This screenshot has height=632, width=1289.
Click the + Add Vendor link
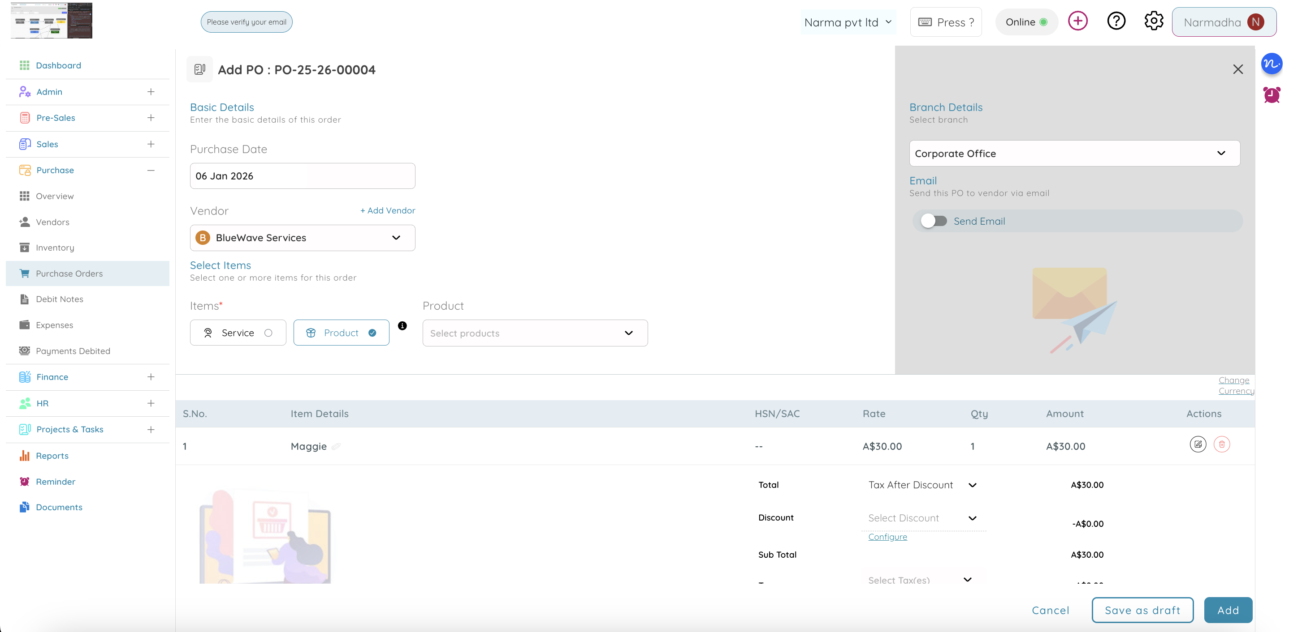pyautogui.click(x=387, y=211)
